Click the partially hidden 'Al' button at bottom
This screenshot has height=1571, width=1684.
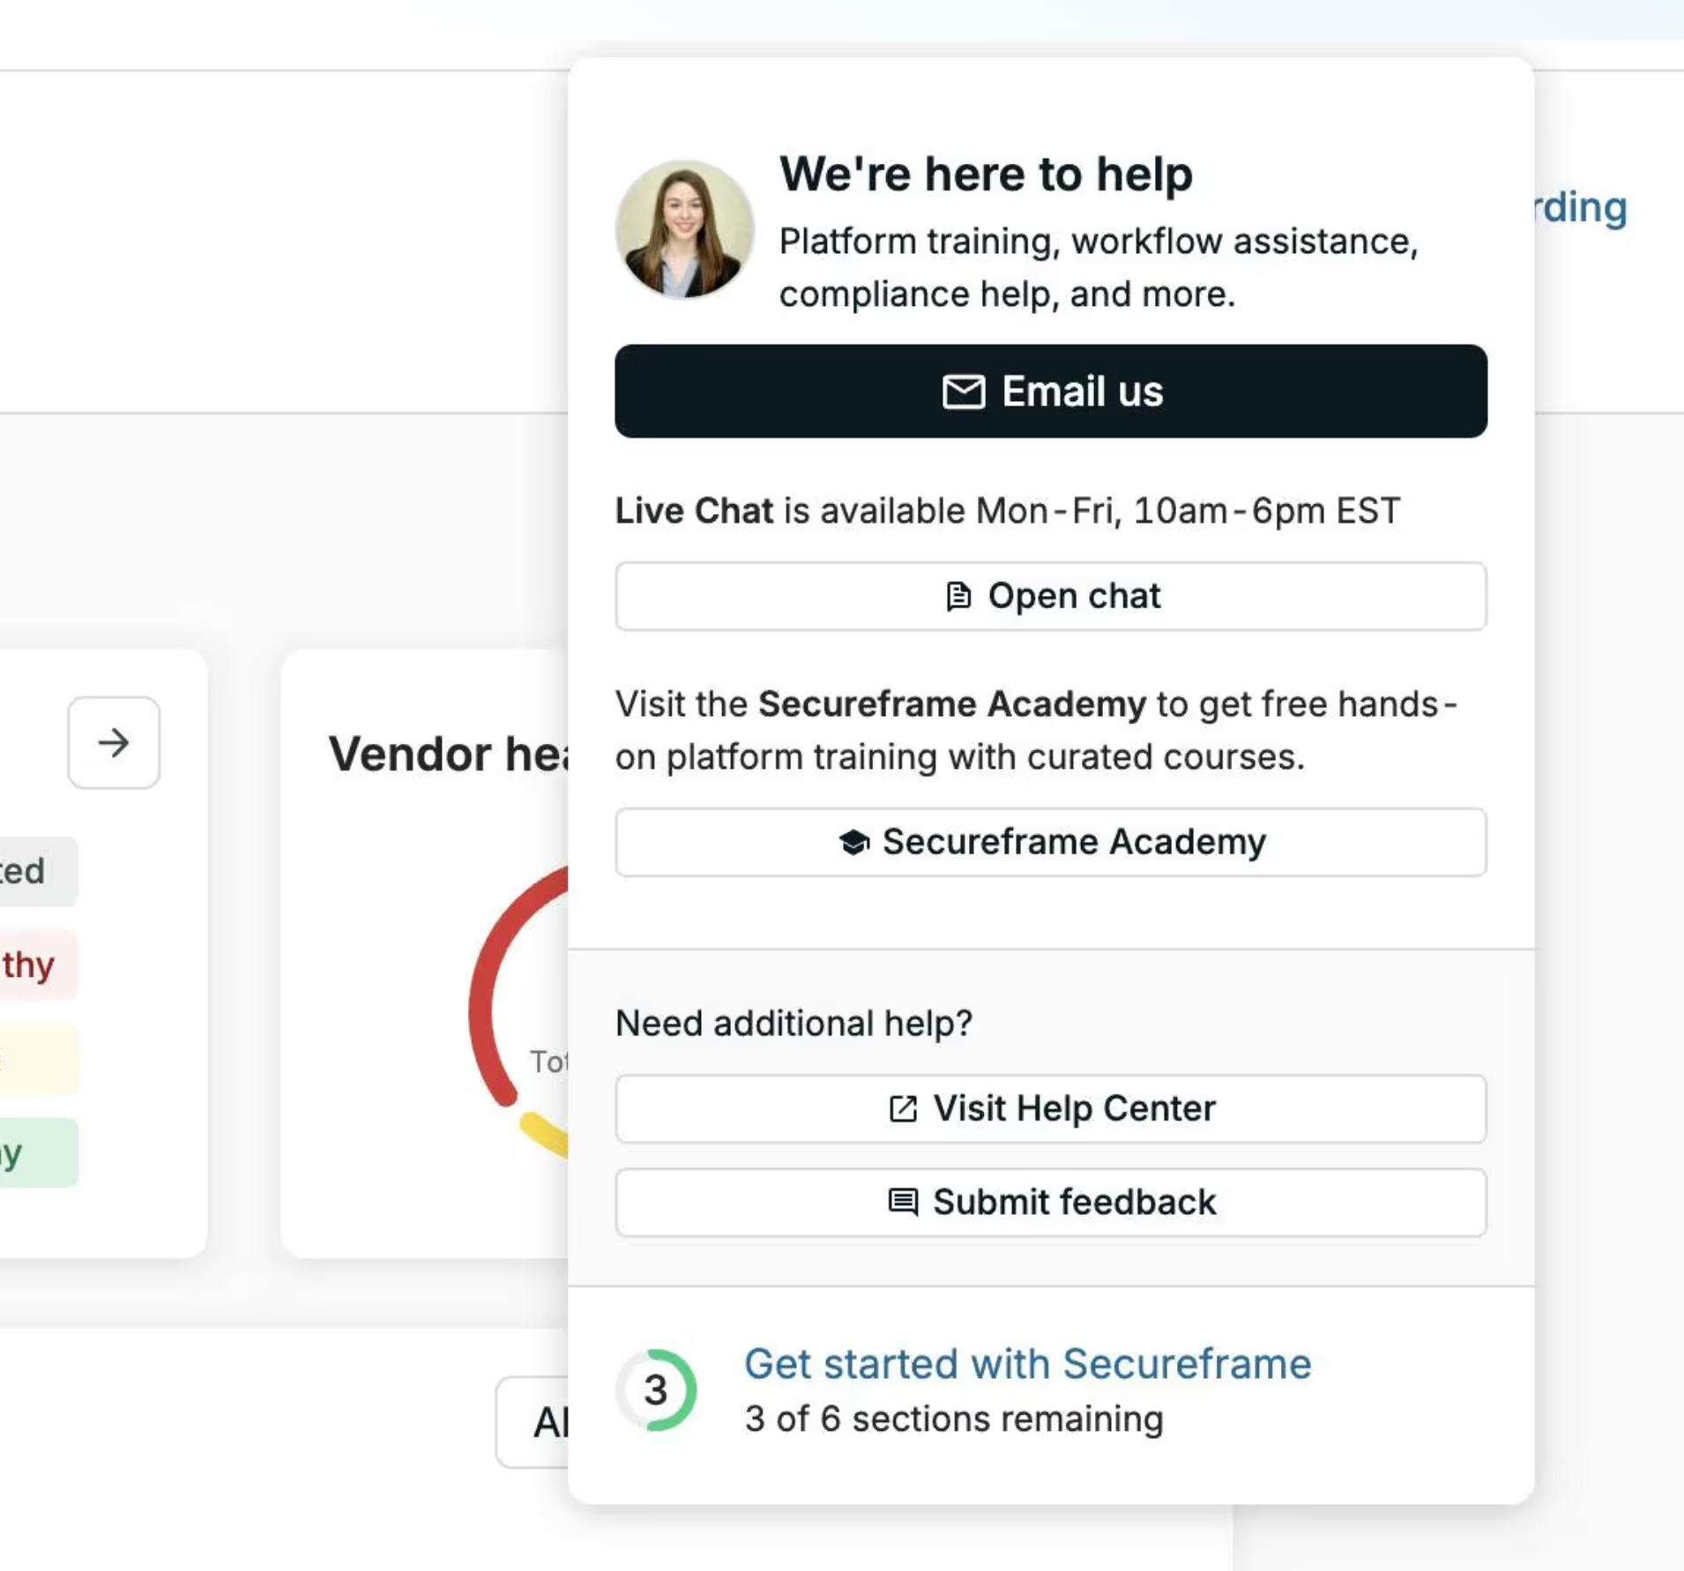[533, 1422]
